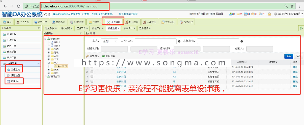Select the 生产计划 tree node

point(61,66)
